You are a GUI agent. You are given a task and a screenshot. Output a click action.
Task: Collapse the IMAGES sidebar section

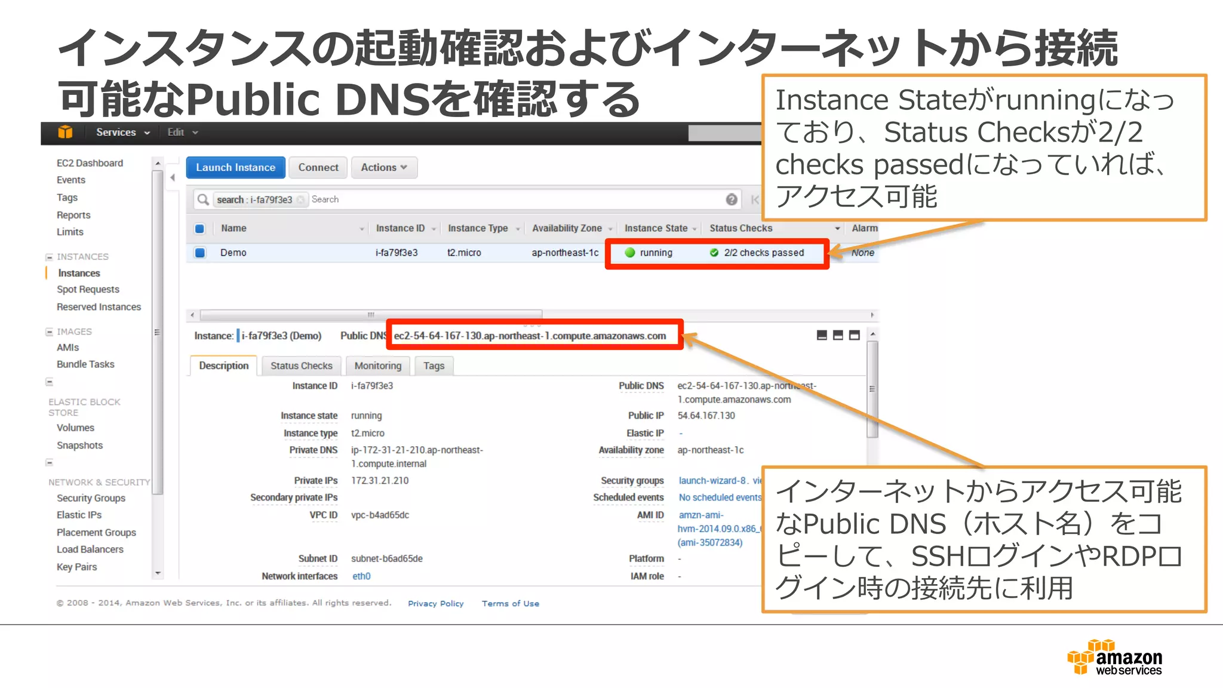(49, 332)
